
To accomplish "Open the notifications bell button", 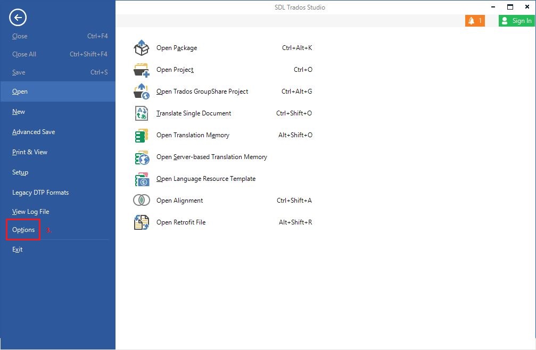I will click(x=475, y=21).
